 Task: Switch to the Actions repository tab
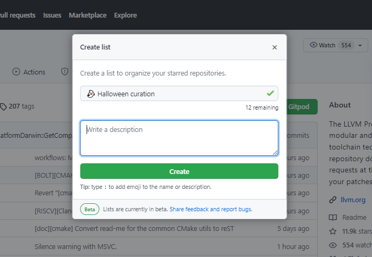(29, 72)
